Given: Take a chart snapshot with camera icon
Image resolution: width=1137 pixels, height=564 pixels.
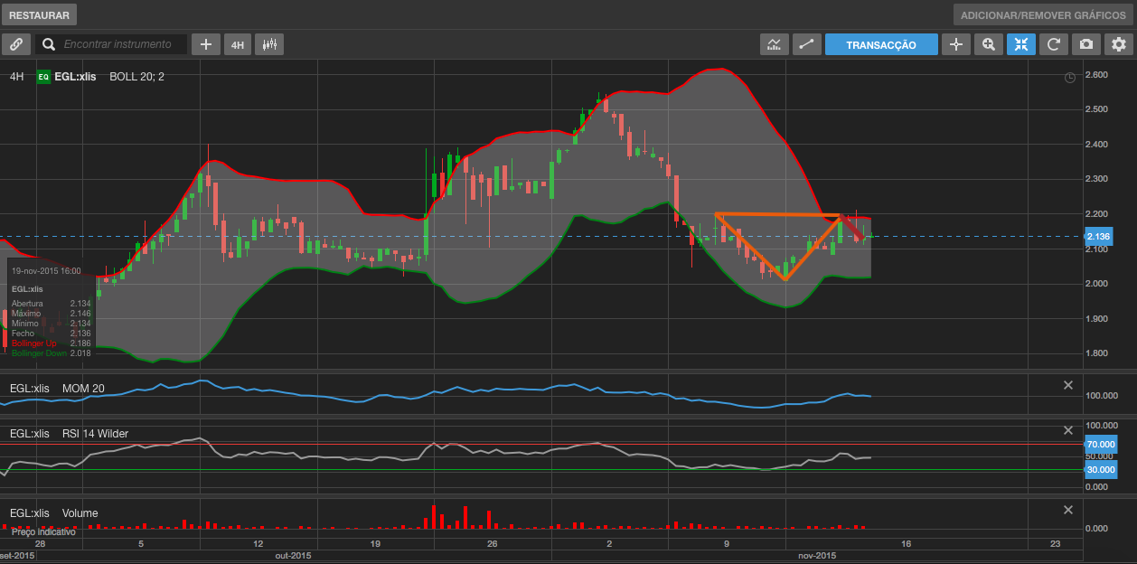Looking at the screenshot, I should click(1085, 44).
